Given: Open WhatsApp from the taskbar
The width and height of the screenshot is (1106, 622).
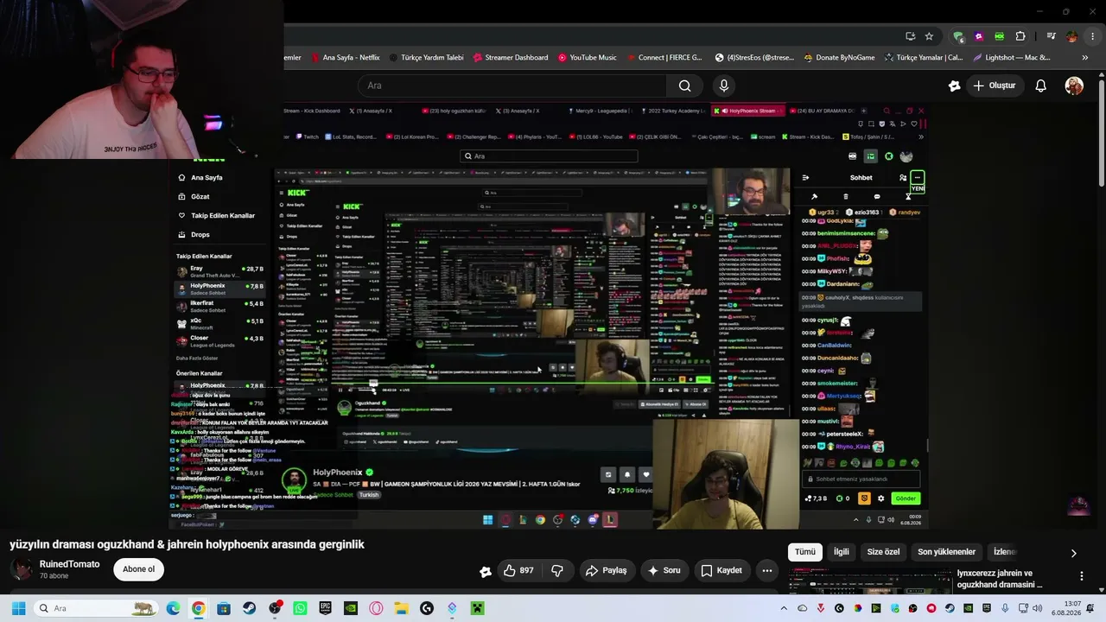Looking at the screenshot, I should point(300,608).
